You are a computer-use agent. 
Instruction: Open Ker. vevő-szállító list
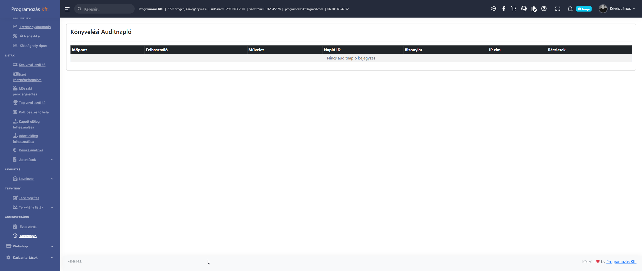(x=32, y=65)
